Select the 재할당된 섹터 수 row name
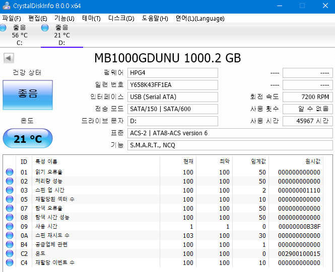335x272 pixels. [55, 199]
